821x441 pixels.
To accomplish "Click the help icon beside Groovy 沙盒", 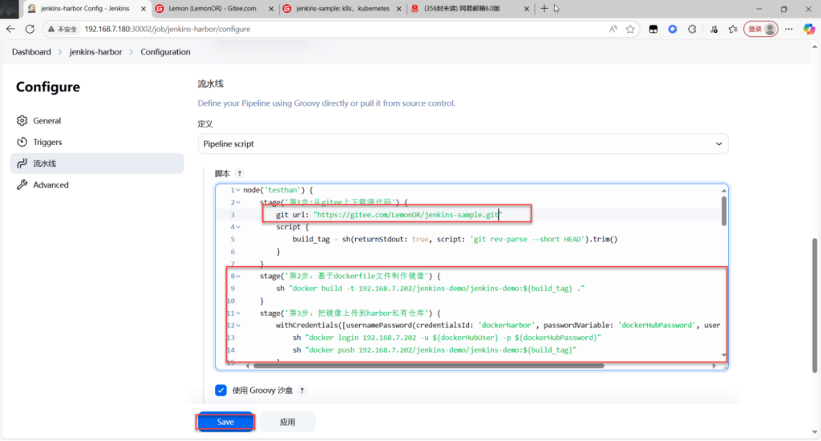I will pos(302,390).
